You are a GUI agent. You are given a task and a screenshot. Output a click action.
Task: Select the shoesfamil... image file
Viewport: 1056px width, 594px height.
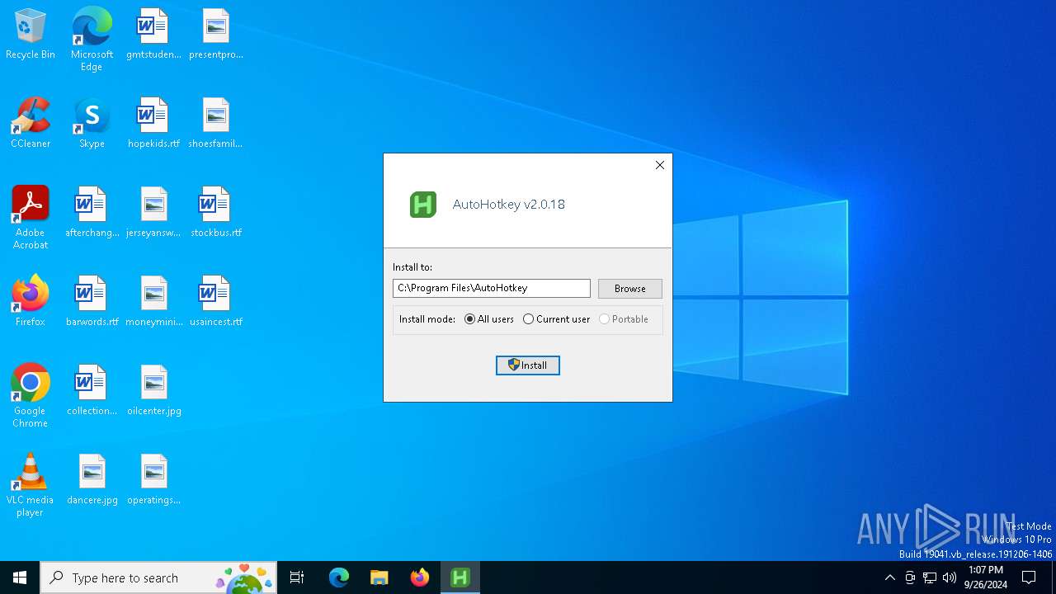click(215, 124)
